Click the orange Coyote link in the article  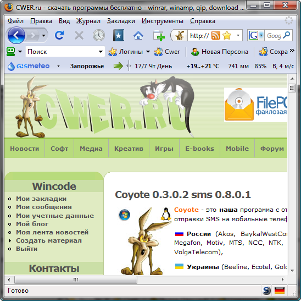pos(186,210)
